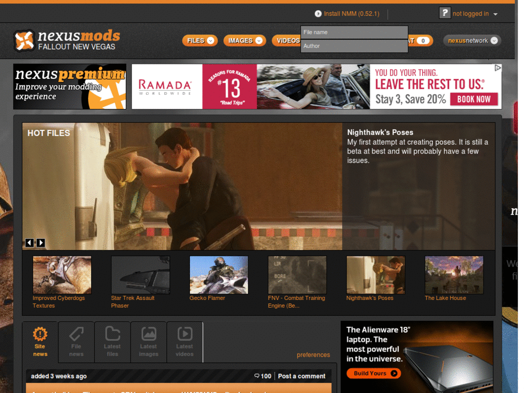This screenshot has width=524, height=393.
Task: Switch to Latest images tab
Action: tap(148, 342)
